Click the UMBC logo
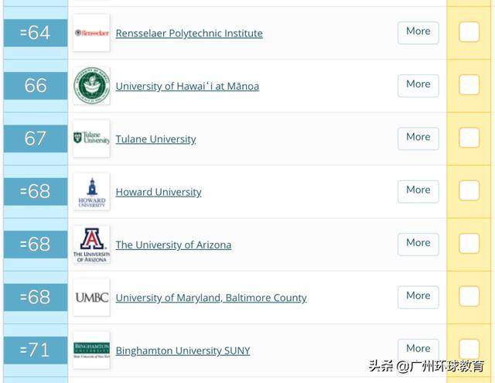Image resolution: width=495 pixels, height=383 pixels. tap(91, 297)
